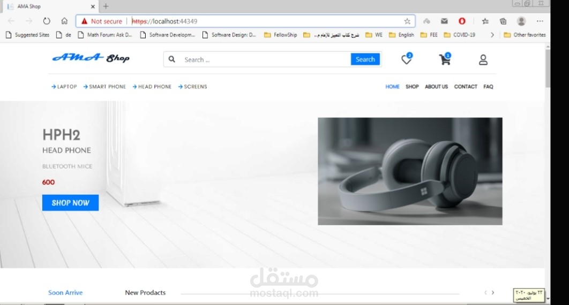The image size is (569, 305).
Task: Open the mail extension icon
Action: pyautogui.click(x=444, y=21)
